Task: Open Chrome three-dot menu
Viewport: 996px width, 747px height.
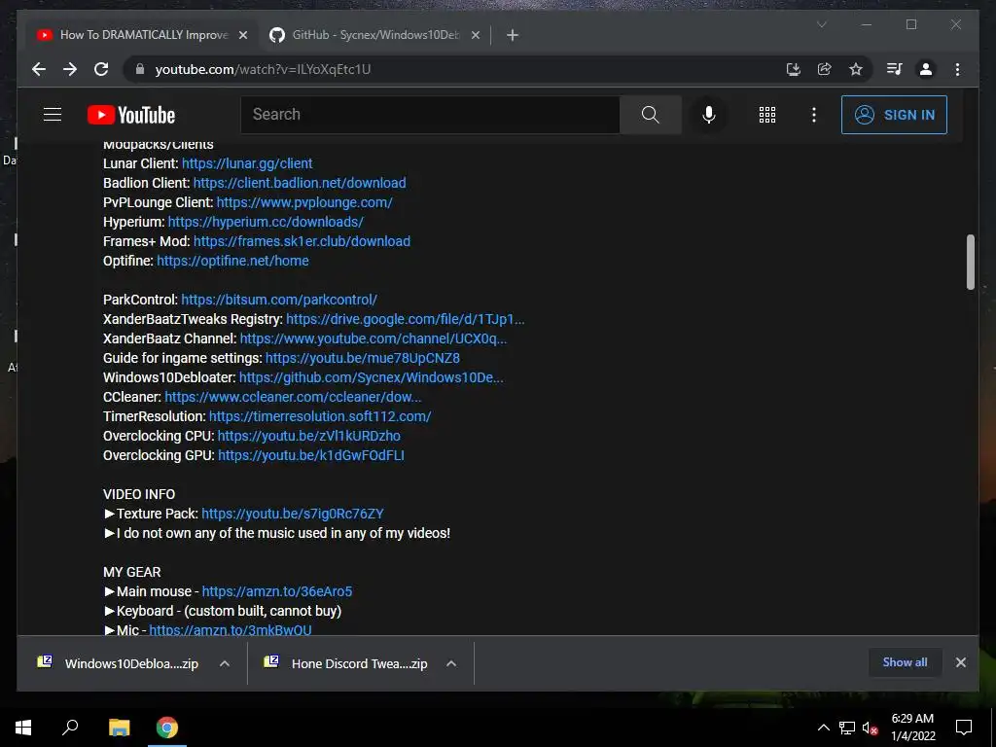Action: (957, 69)
